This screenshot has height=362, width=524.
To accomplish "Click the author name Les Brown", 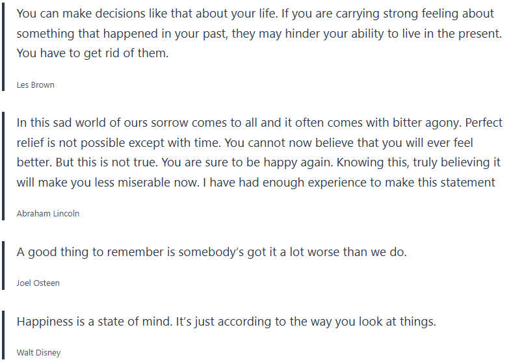I will [35, 84].
